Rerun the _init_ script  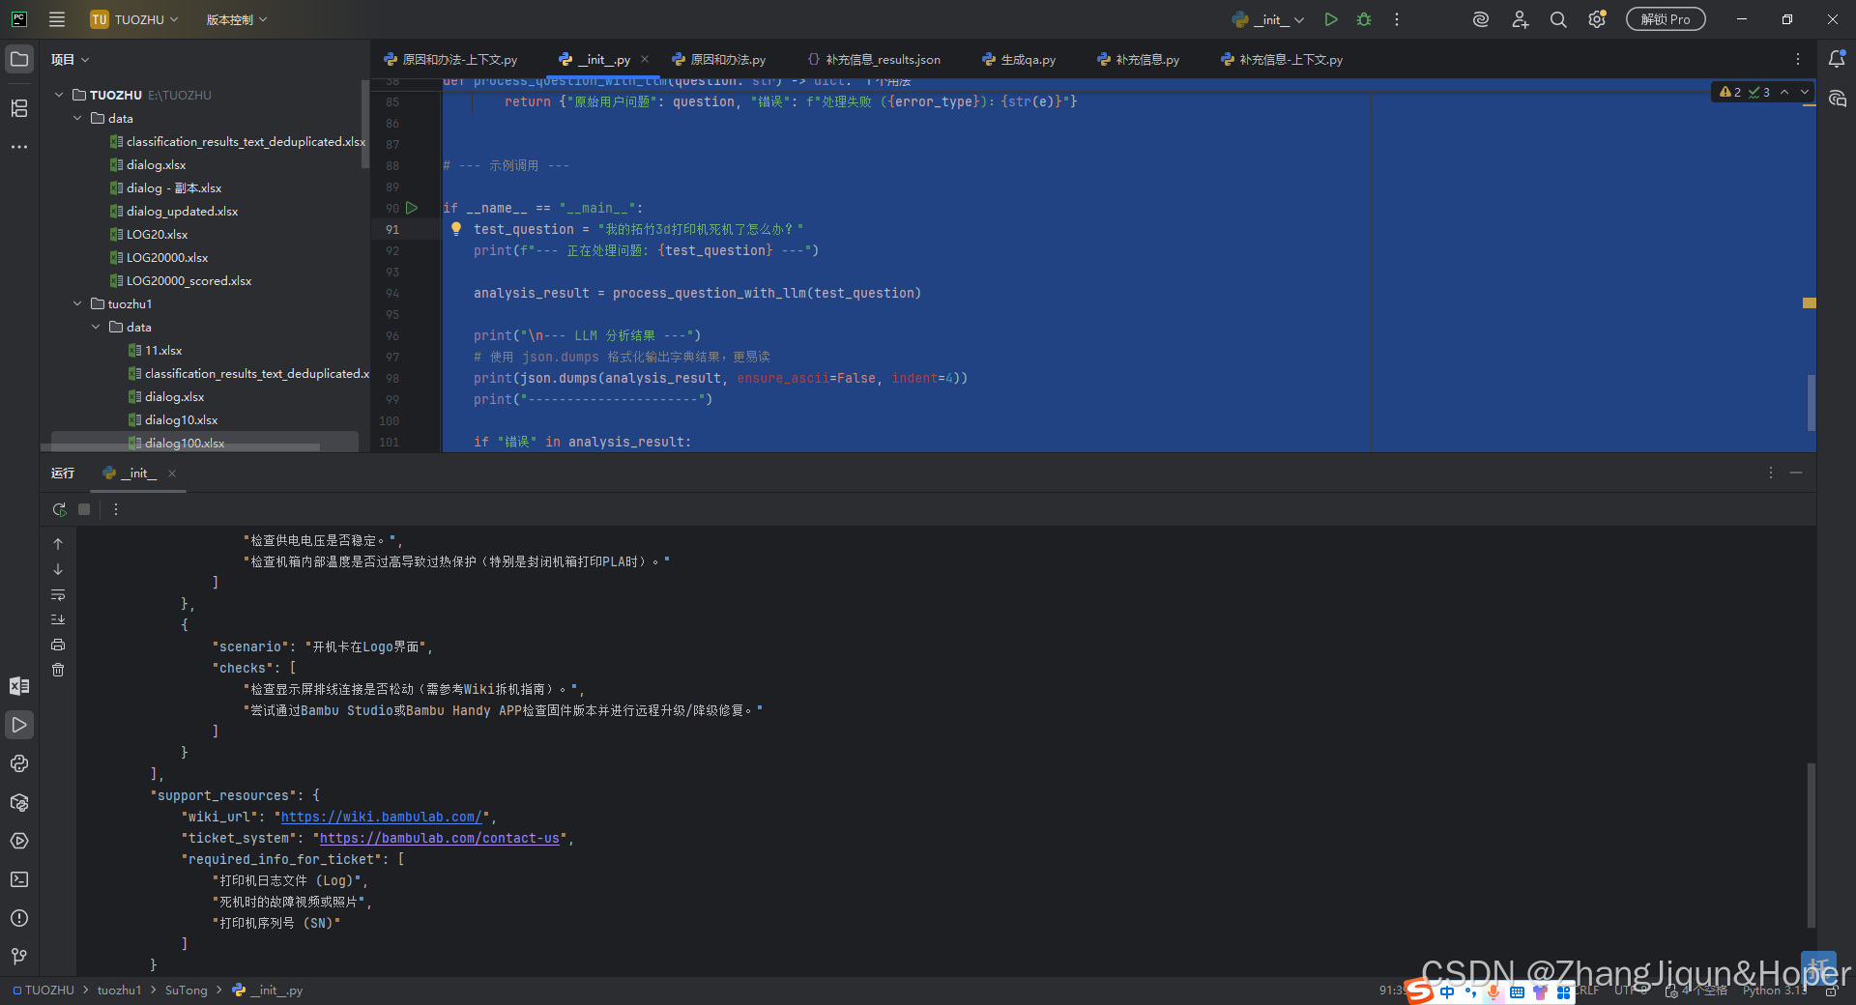tap(59, 509)
